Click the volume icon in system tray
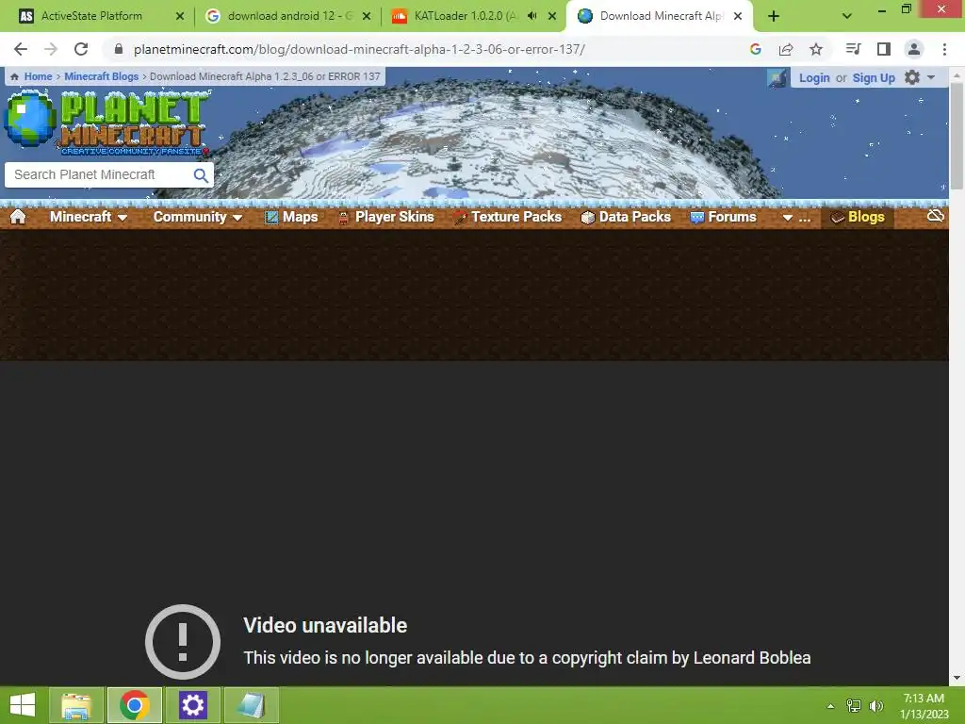The image size is (965, 724). point(876,705)
